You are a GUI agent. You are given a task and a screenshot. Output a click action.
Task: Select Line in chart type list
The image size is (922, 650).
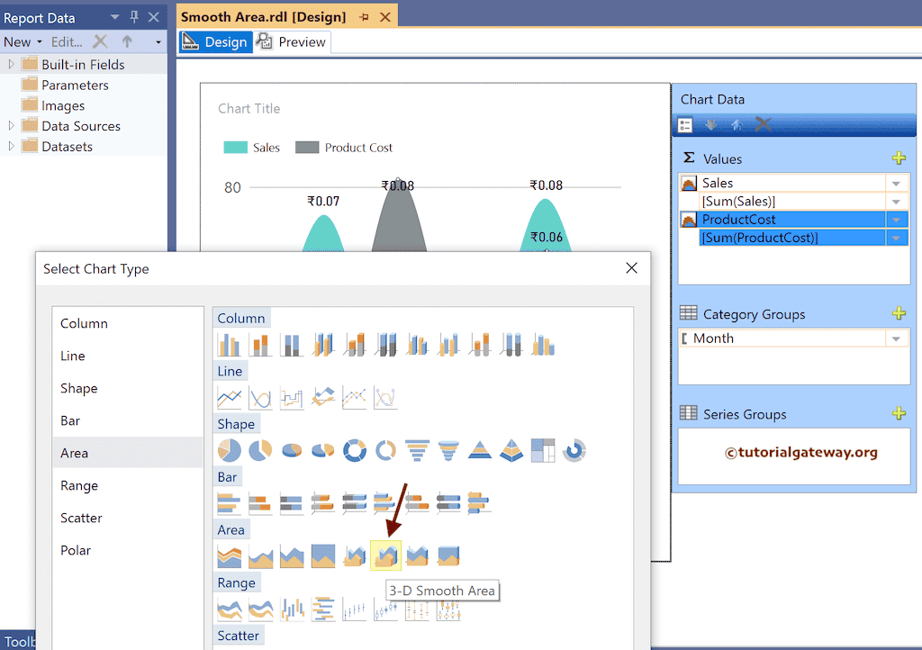pos(128,356)
